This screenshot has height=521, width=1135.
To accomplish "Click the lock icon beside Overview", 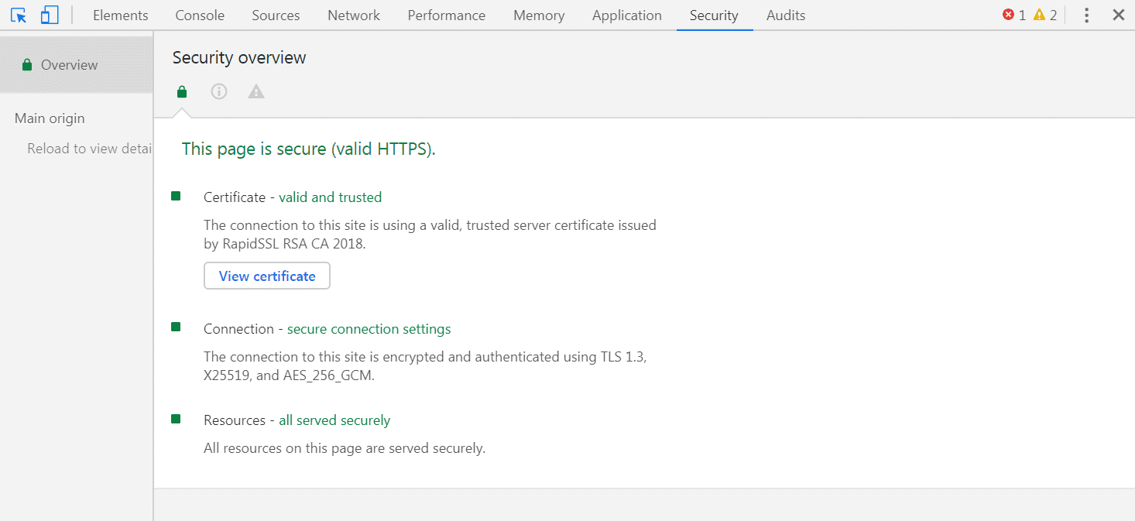I will point(27,65).
